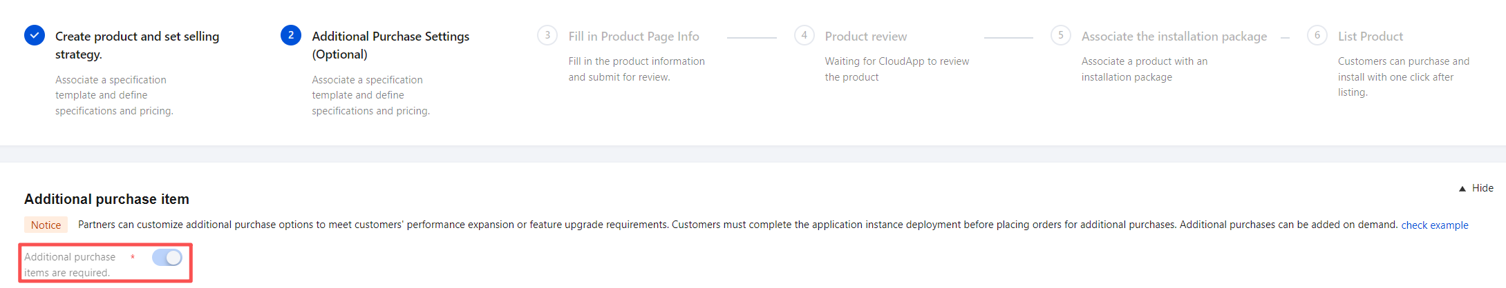Go to Associate the installation package step
This screenshot has height=288, width=1506.
tap(1174, 37)
